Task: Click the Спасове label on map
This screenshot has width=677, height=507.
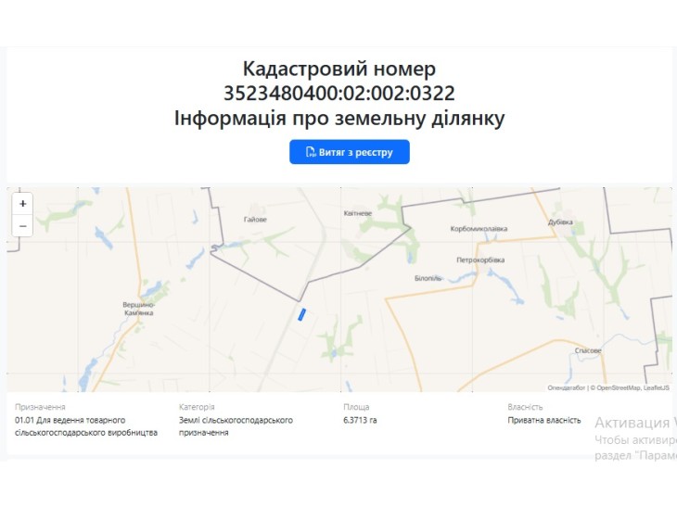Action: point(588,350)
